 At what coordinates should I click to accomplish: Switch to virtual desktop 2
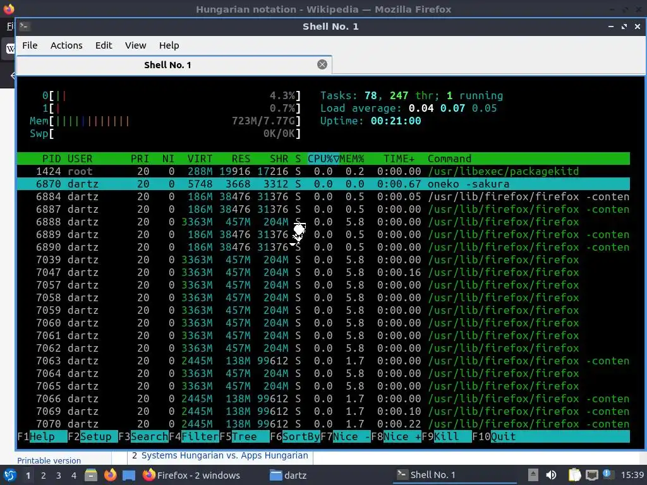point(44,476)
